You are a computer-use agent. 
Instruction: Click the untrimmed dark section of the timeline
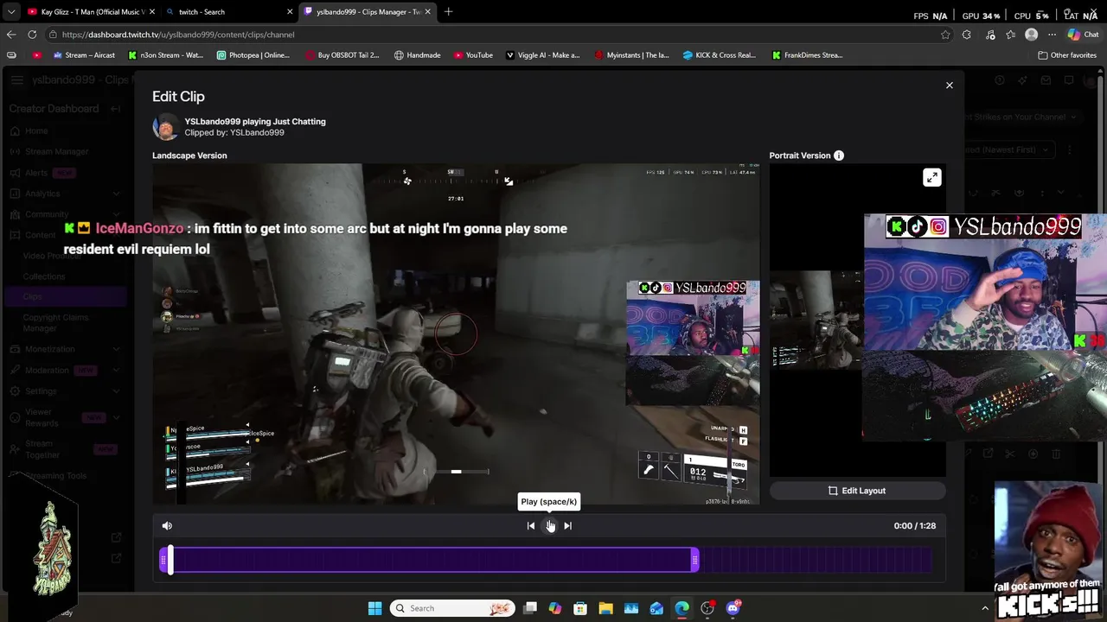point(815,561)
